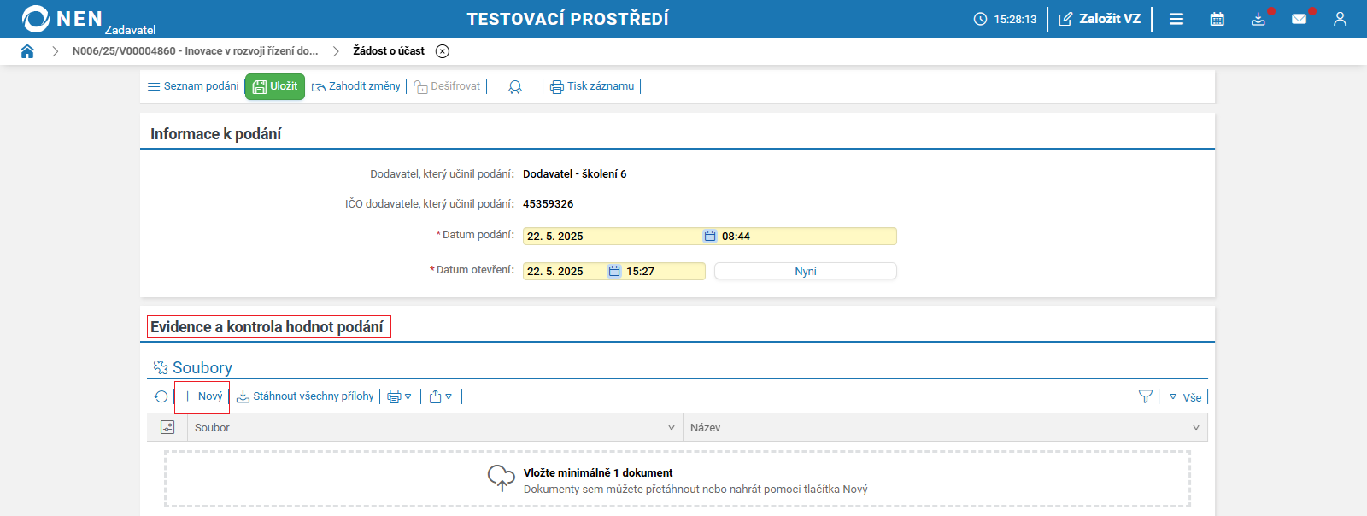Click the upload drop zone Vložte minimálně 1 dokument
This screenshot has height=516, width=1367.
(678, 479)
